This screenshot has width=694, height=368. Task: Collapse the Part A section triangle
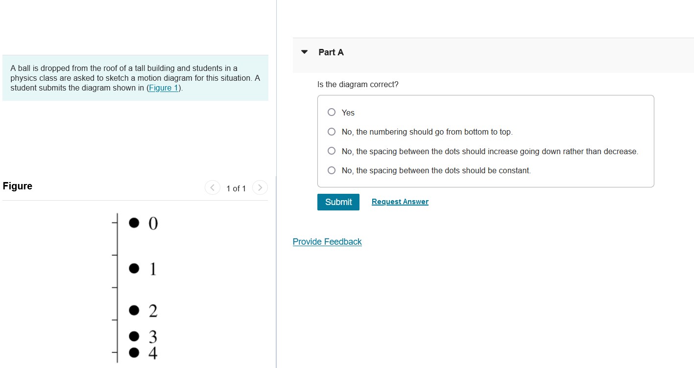[x=304, y=52]
